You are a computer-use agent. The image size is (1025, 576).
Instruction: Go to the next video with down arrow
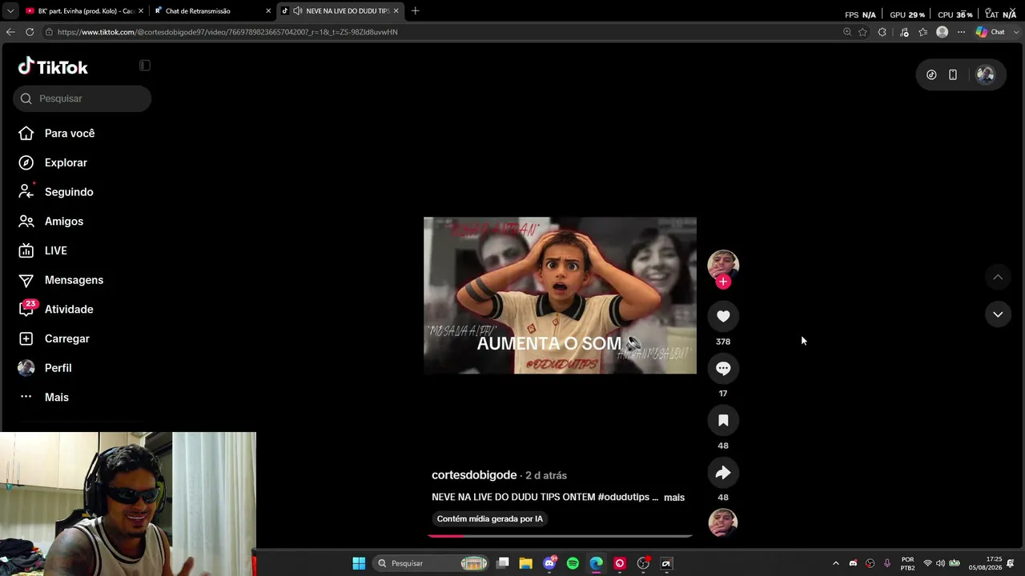pyautogui.click(x=998, y=314)
